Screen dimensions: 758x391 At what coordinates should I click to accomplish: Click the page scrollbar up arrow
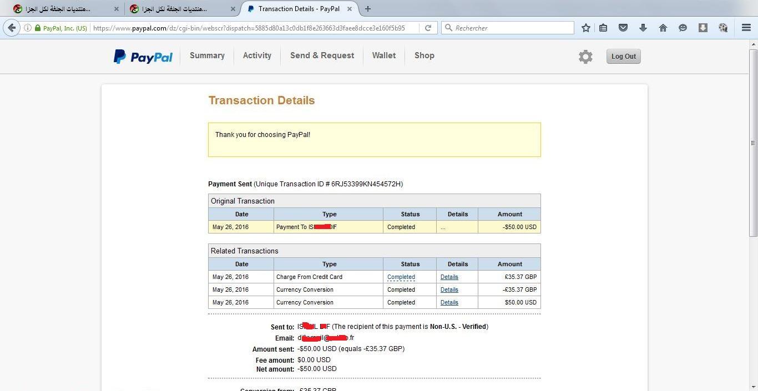click(x=753, y=45)
